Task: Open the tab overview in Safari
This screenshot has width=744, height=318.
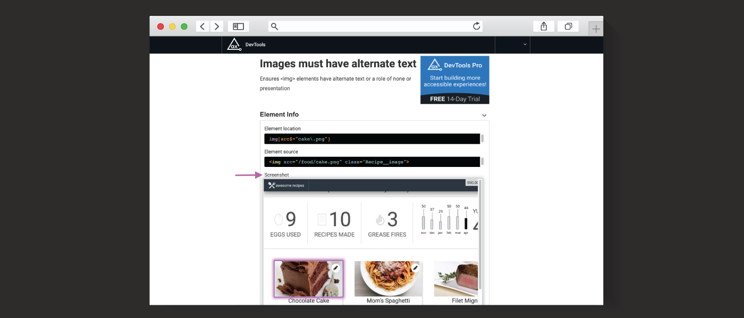Action: coord(568,26)
